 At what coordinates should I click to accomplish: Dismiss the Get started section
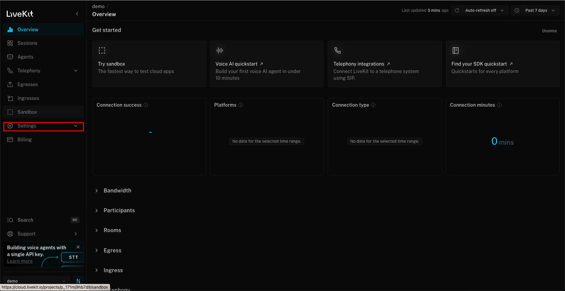[x=549, y=31]
